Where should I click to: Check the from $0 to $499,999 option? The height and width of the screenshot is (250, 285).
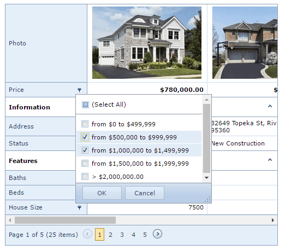coord(85,124)
